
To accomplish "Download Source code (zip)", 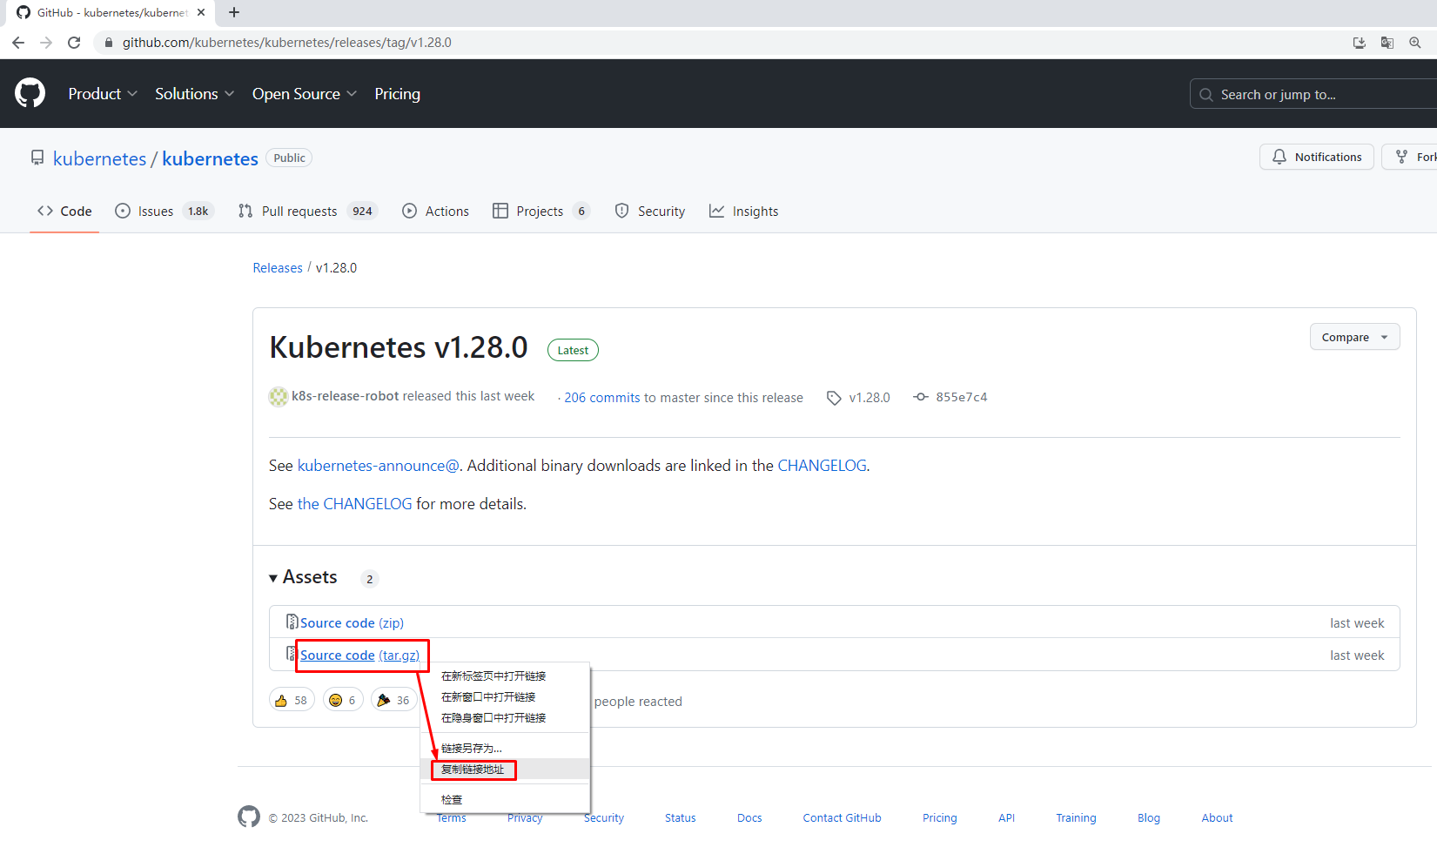I will 352,623.
